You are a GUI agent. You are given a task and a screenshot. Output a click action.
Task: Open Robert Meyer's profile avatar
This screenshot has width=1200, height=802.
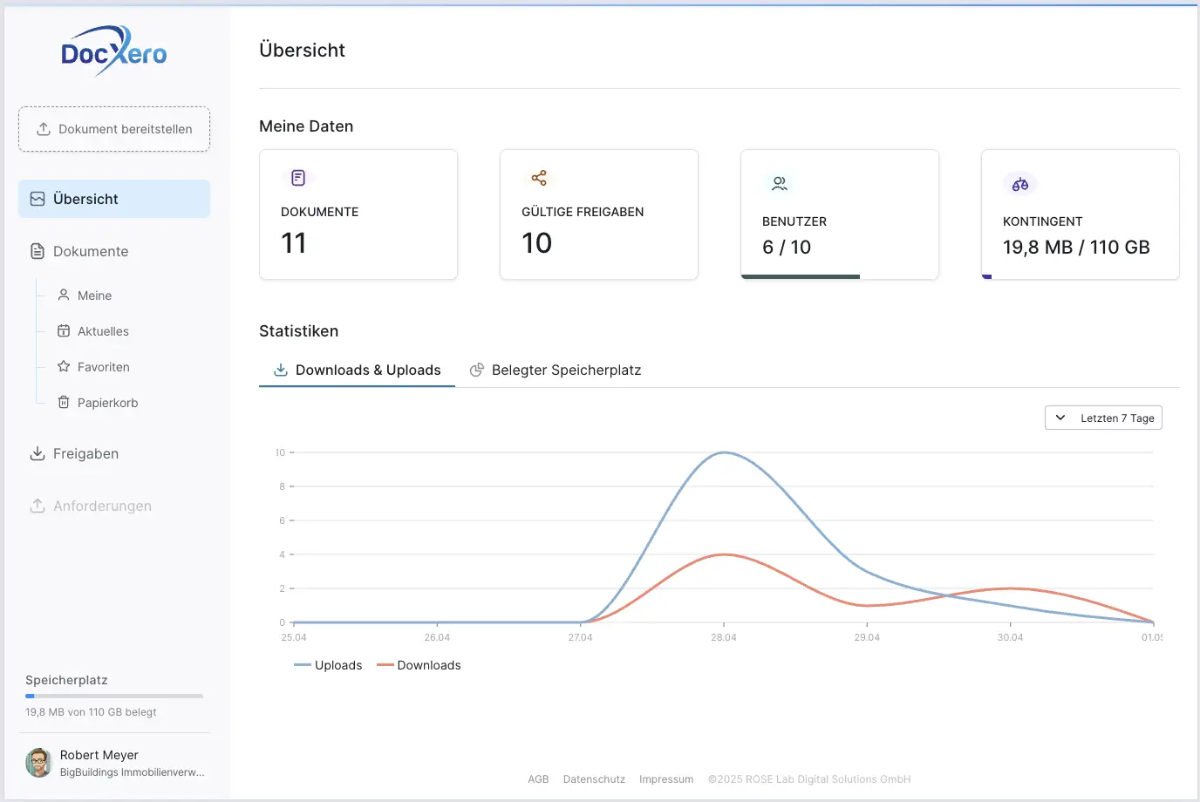coord(38,763)
